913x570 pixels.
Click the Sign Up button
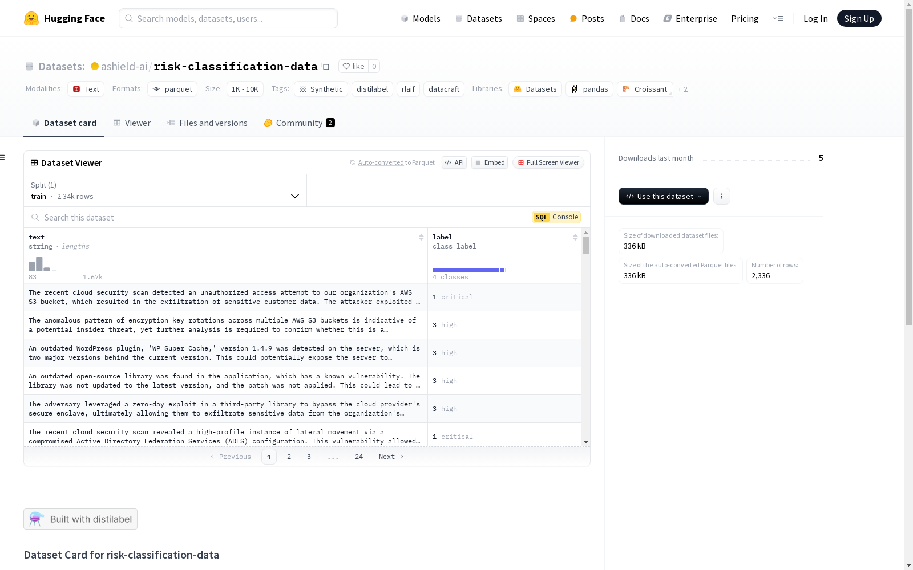pos(859,18)
